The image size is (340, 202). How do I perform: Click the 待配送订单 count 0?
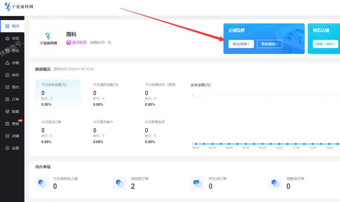pyautogui.click(x=288, y=186)
